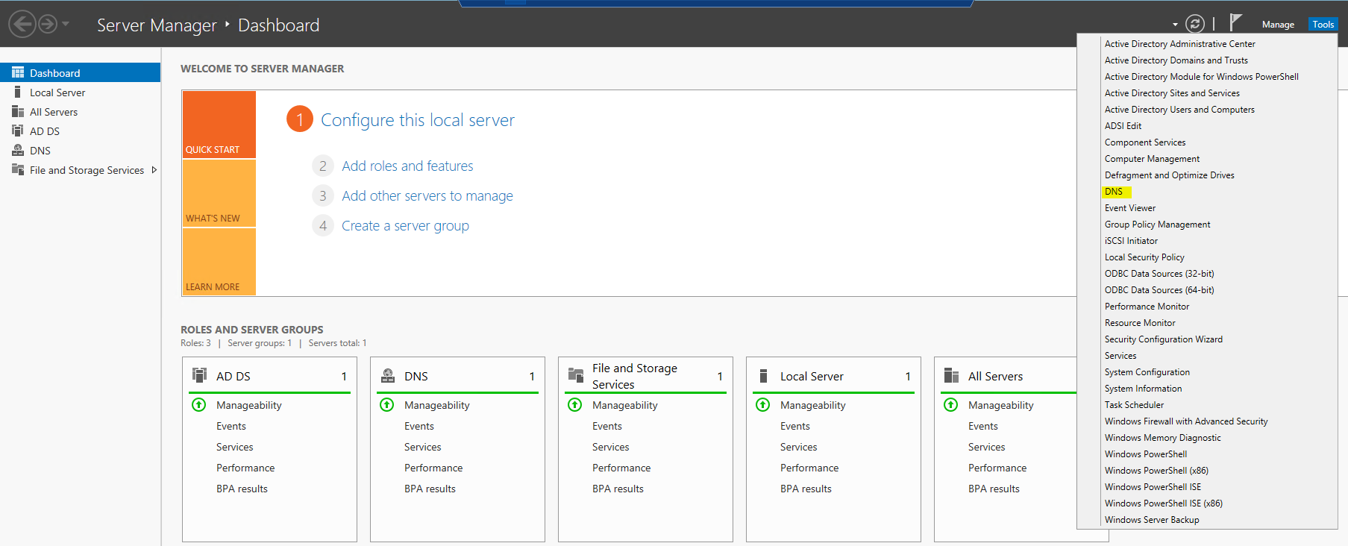Viewport: 1348px width, 546px height.
Task: Click the DNS tile header title
Action: pyautogui.click(x=416, y=376)
